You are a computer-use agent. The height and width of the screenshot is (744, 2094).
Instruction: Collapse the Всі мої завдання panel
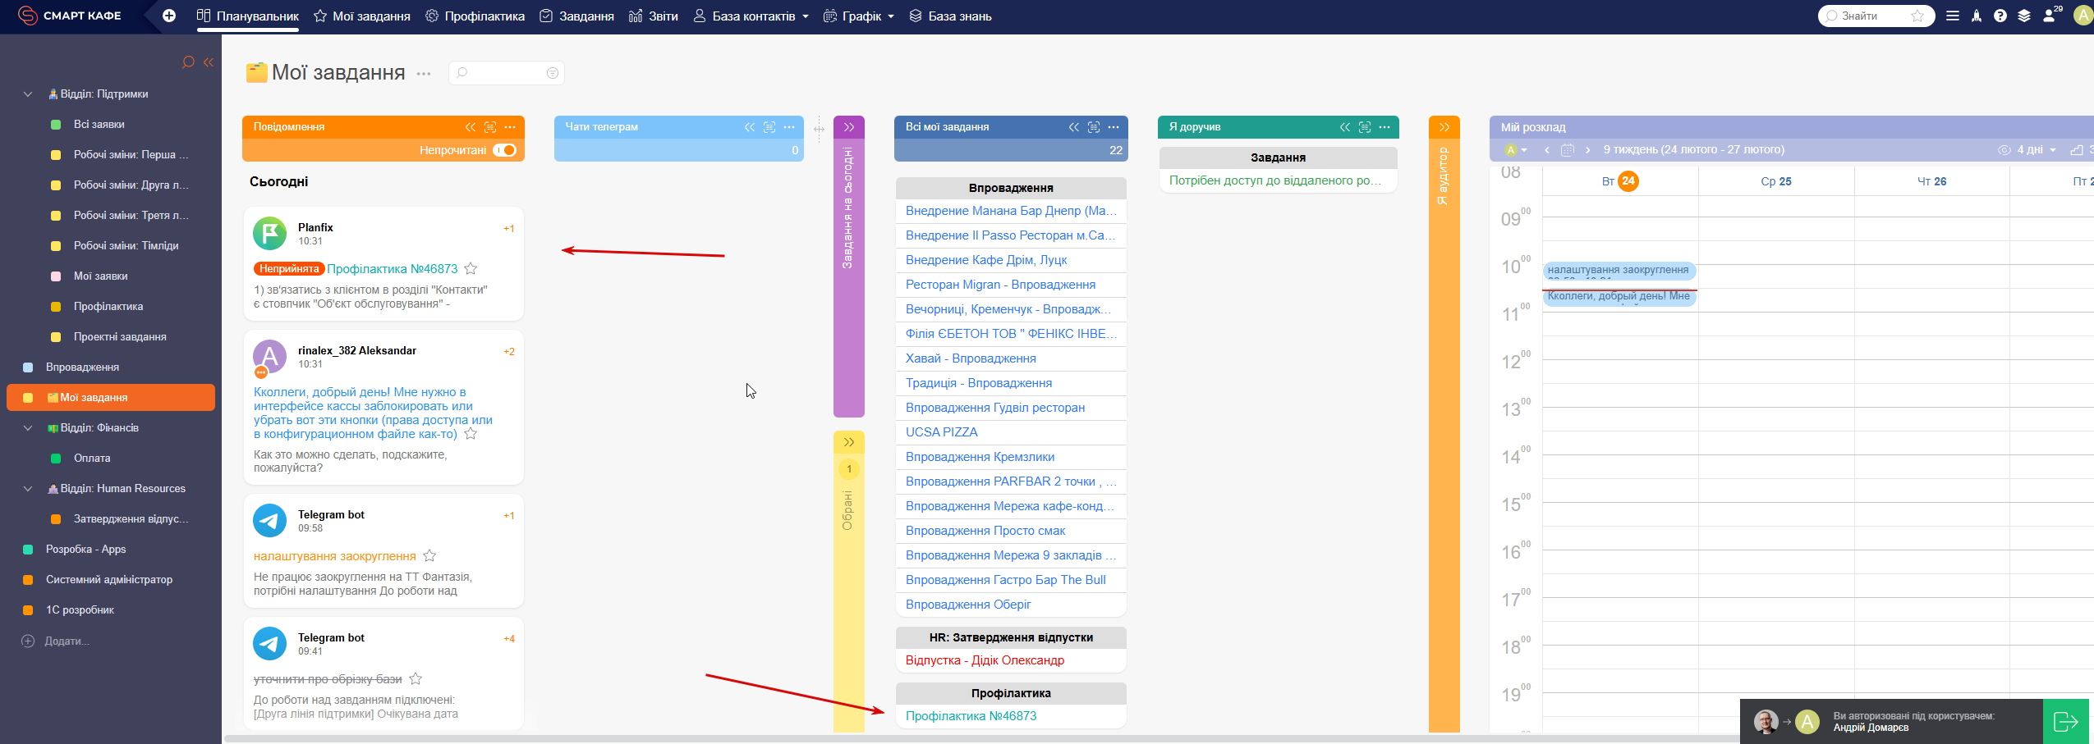(1074, 127)
